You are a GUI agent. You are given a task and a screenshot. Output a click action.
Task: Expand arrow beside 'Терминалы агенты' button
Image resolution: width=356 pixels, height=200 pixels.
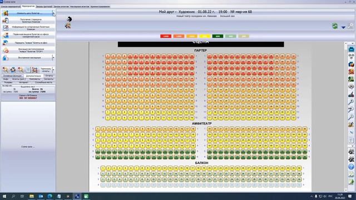53,69
